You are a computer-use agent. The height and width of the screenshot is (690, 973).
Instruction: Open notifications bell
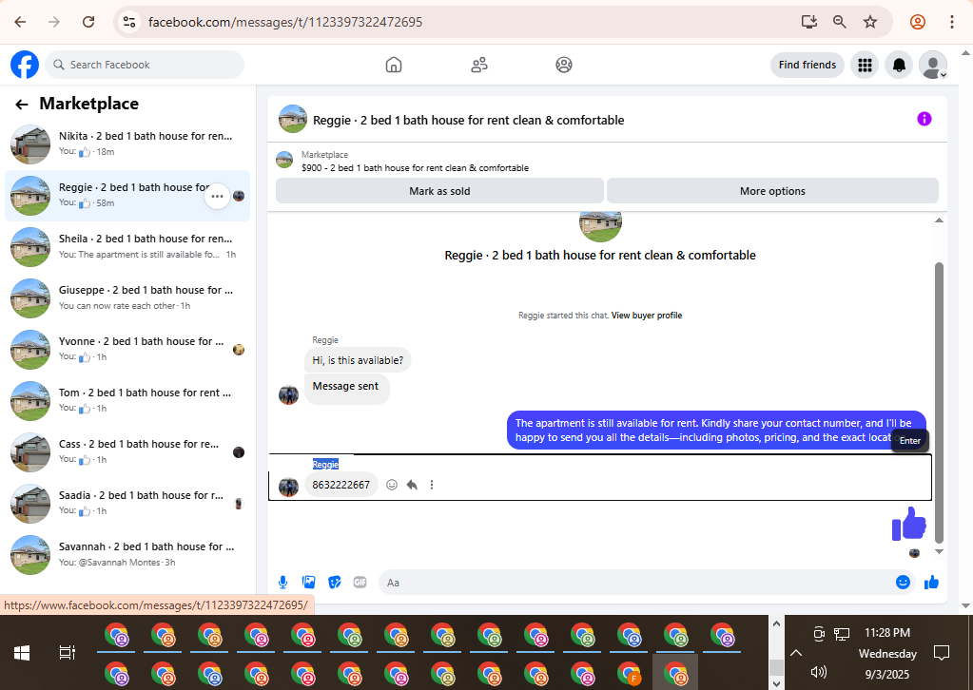click(x=899, y=65)
